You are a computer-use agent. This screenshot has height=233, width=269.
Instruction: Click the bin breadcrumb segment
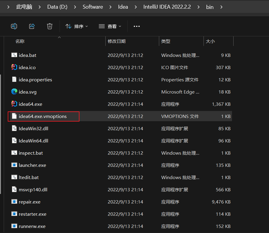[210, 7]
